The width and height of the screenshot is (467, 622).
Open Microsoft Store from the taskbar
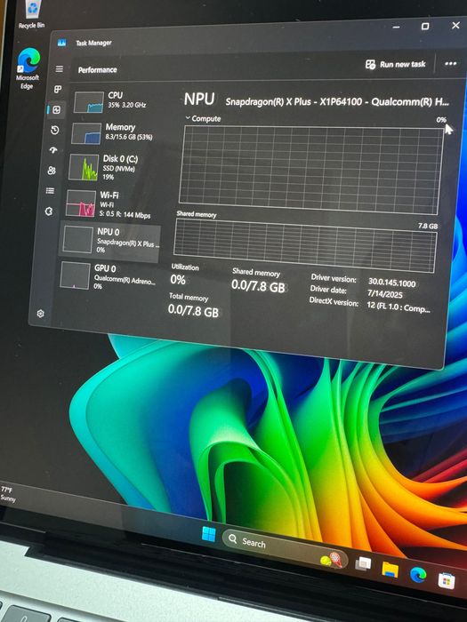(x=447, y=580)
